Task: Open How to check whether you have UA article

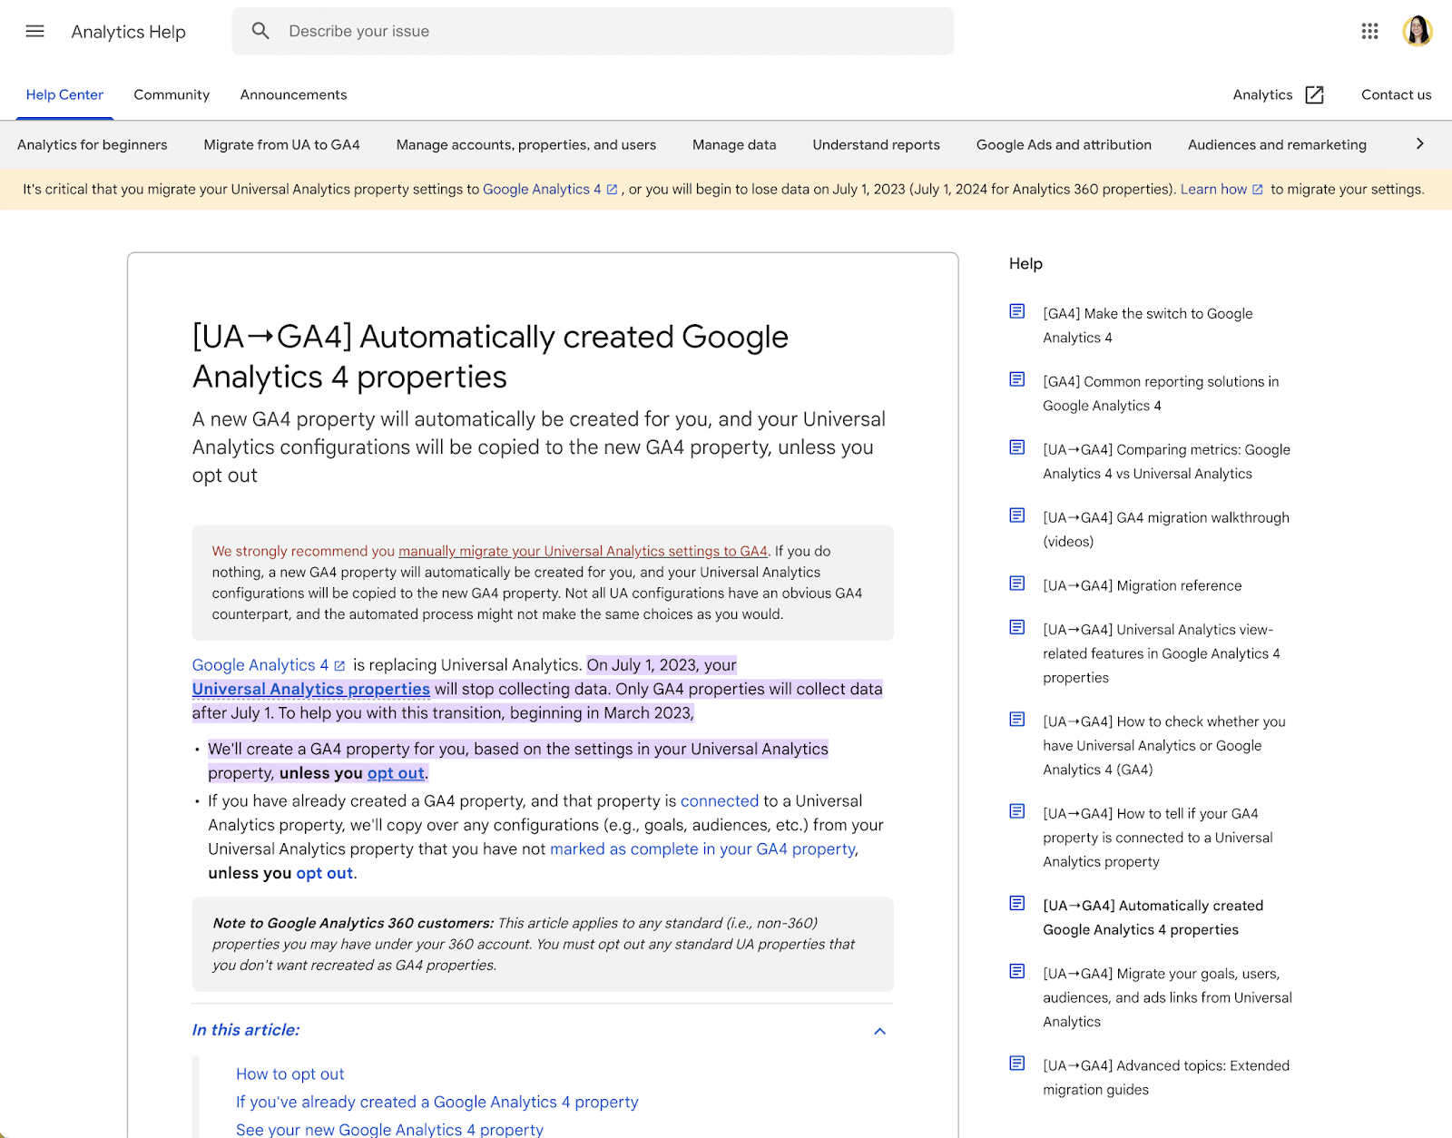Action: coord(1164,745)
